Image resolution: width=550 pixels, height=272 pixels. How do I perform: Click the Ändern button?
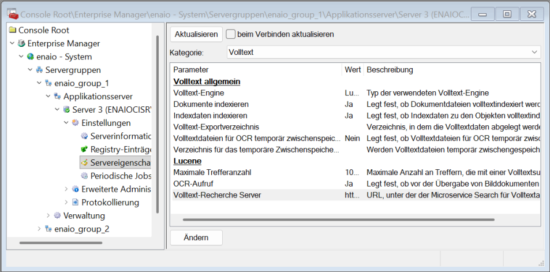[196, 237]
